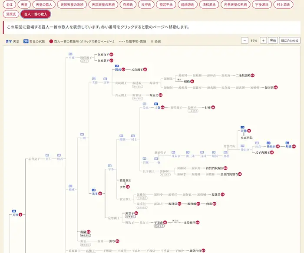Open poem 14 badge beside 源融
304x253 pixels.
pos(89,232)
